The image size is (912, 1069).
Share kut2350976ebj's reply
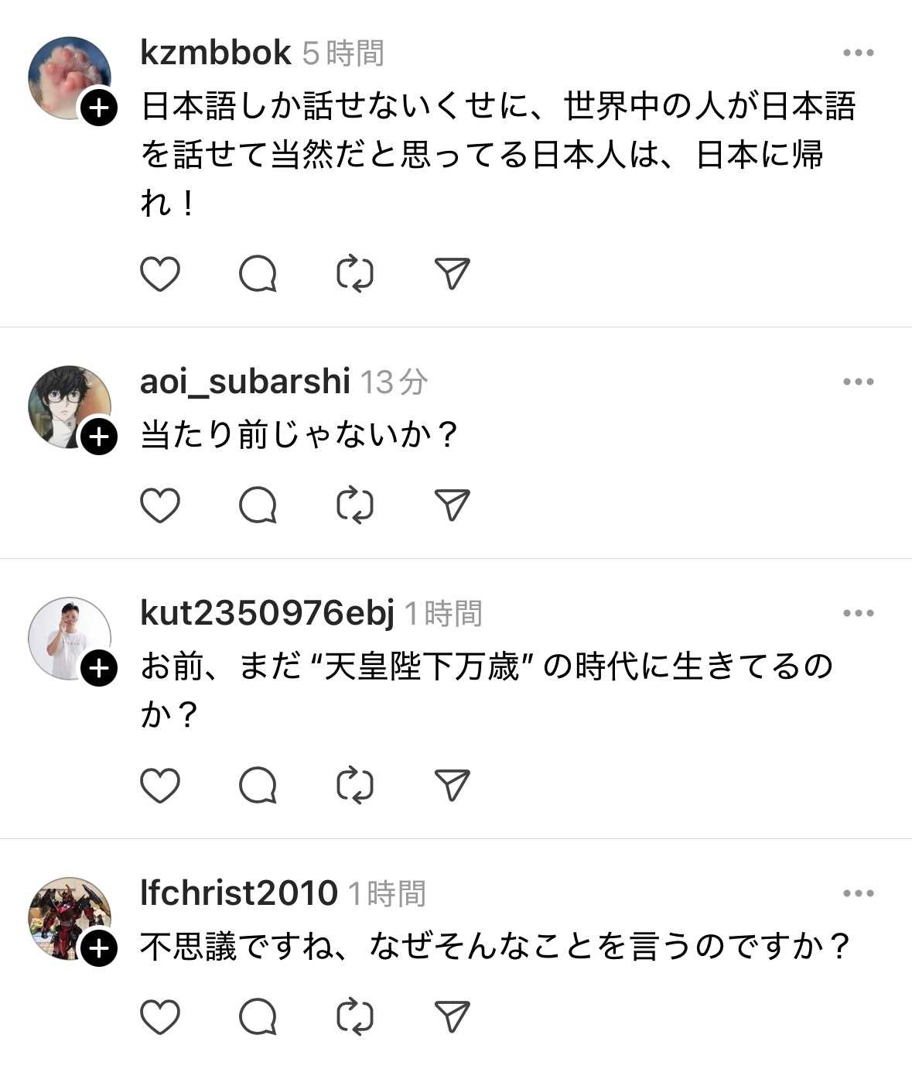pyautogui.click(x=453, y=785)
